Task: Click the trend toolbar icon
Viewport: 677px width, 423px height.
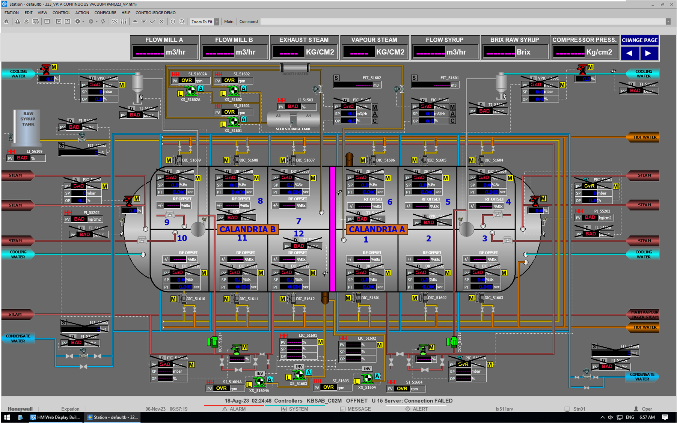Action: click(x=115, y=22)
